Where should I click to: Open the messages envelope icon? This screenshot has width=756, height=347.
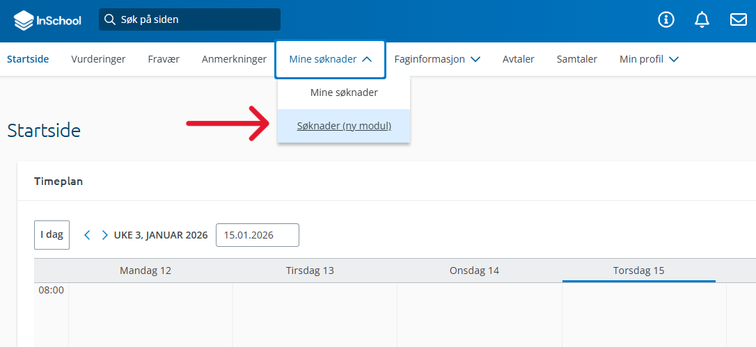point(738,19)
